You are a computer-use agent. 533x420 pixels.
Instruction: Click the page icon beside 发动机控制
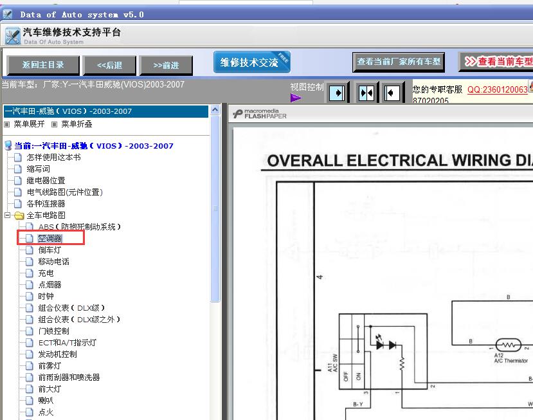[30, 354]
